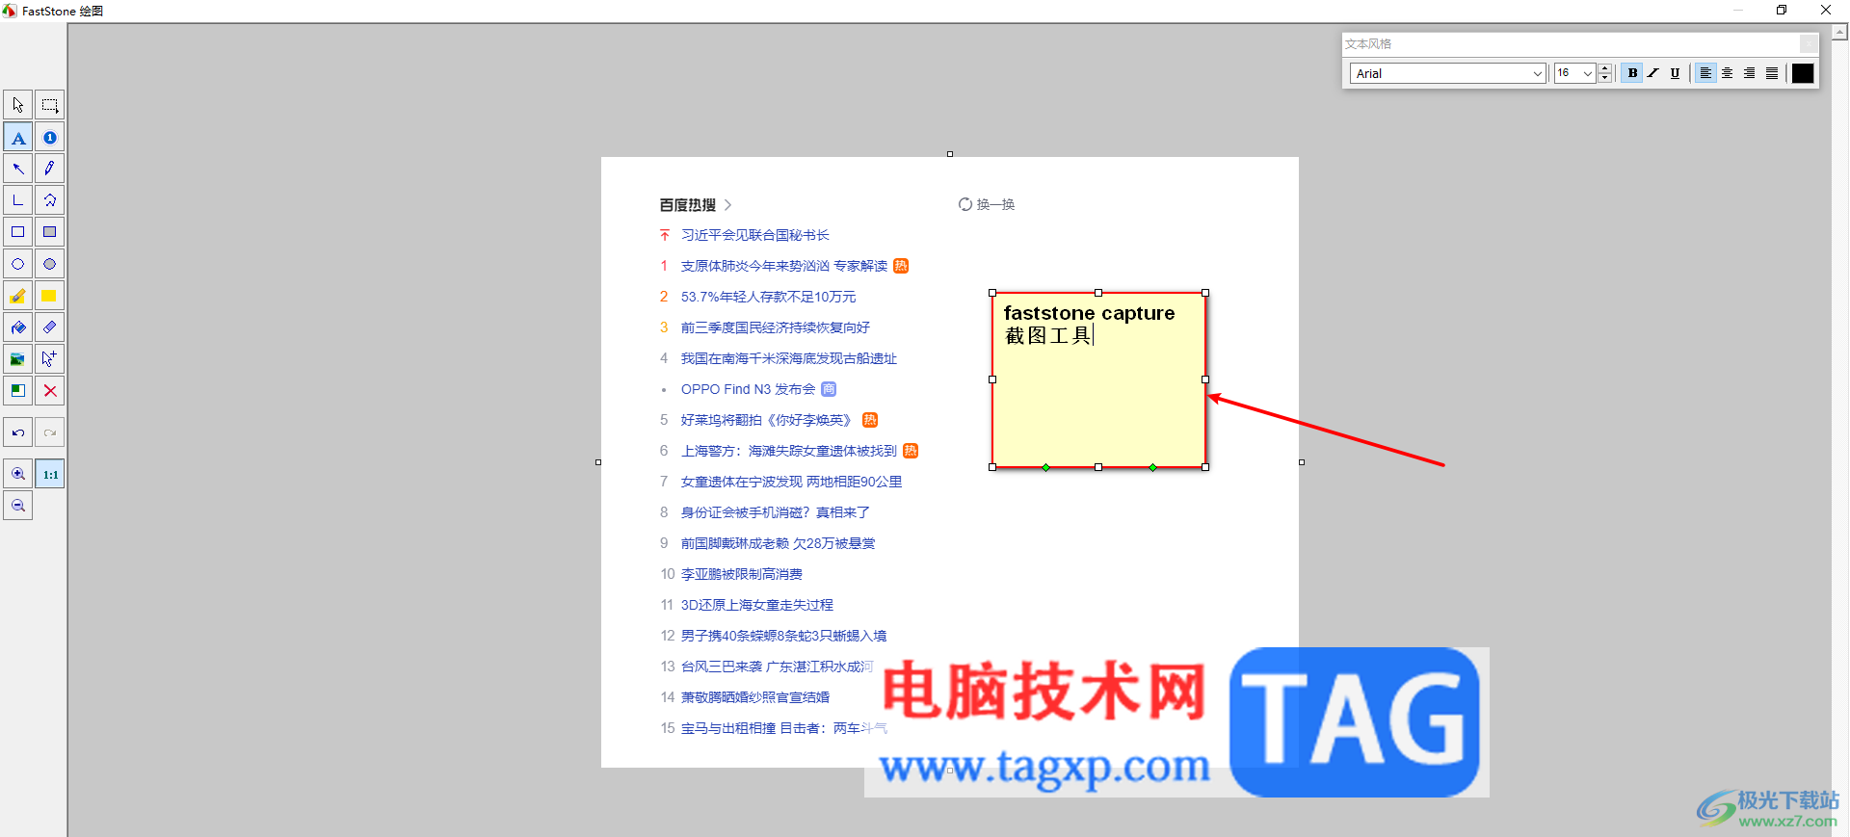
Task: Choose the filled gray ellipse tool
Action: click(x=50, y=264)
